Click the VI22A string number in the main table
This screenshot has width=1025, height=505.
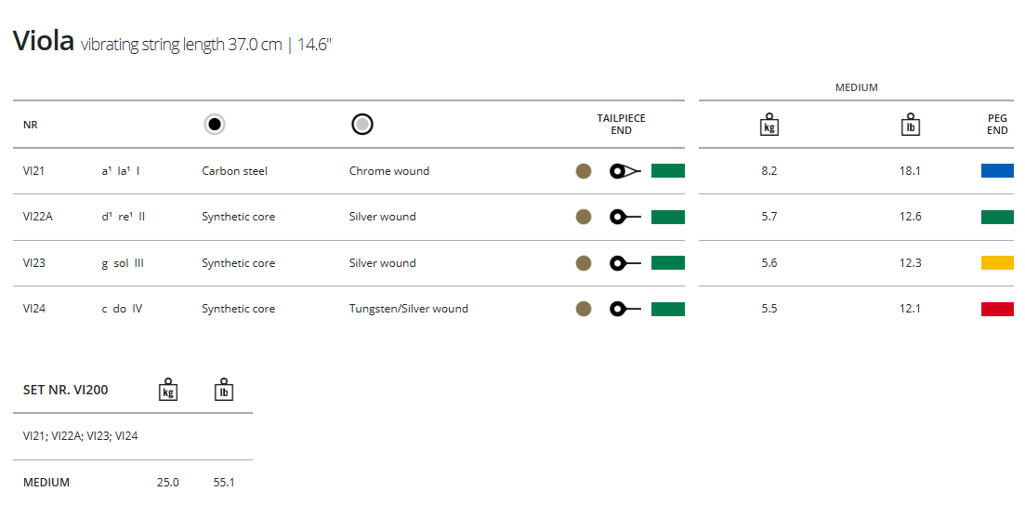click(38, 217)
